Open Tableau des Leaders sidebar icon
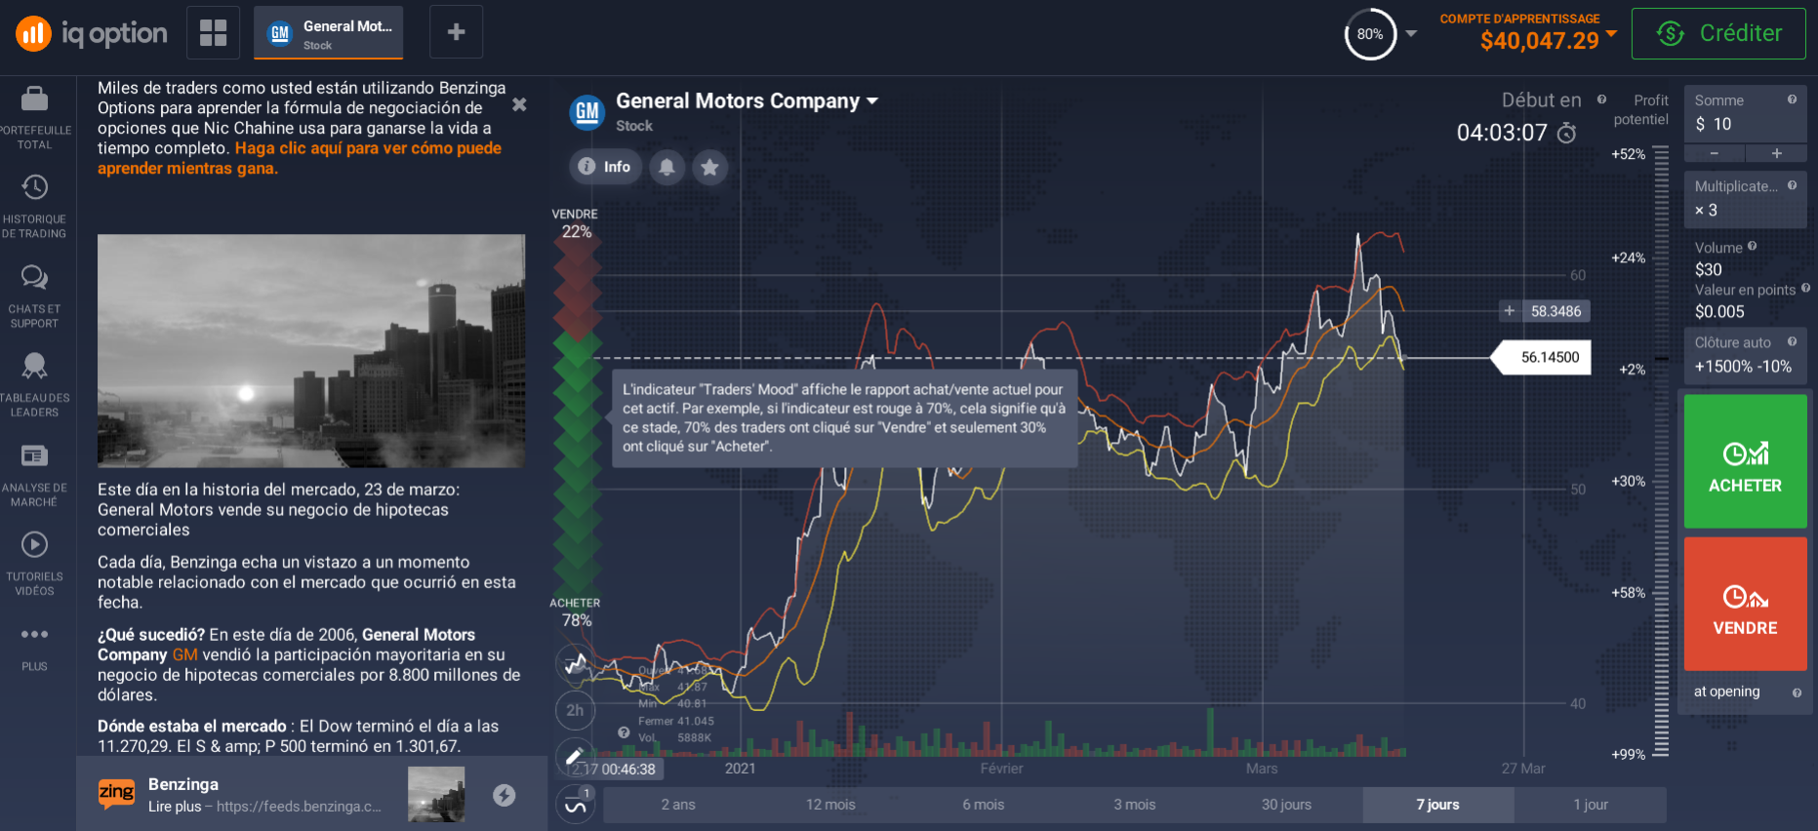The height and width of the screenshot is (831, 1818). click(x=35, y=384)
